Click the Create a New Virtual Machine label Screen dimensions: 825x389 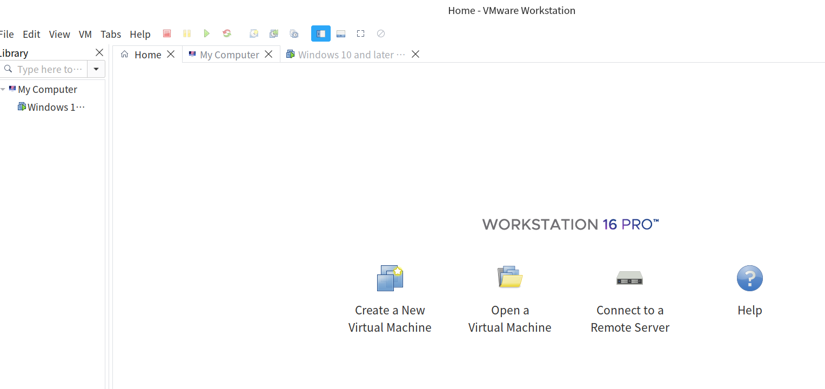point(390,319)
